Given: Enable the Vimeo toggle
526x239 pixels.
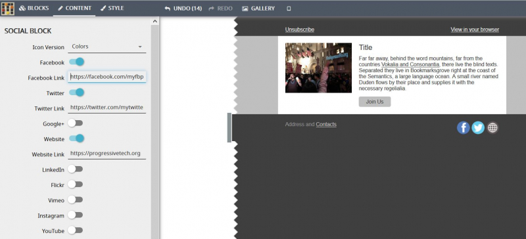Looking at the screenshot, I should (75, 200).
